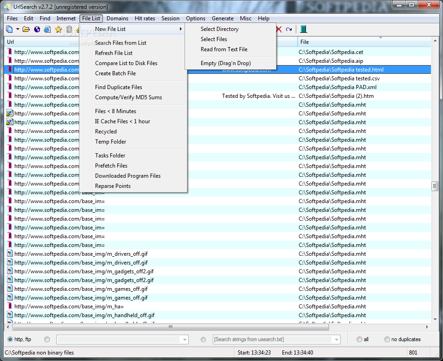443x361 pixels.
Task: Open the search strings usearch.txt dropdown arrow
Action: click(336, 339)
